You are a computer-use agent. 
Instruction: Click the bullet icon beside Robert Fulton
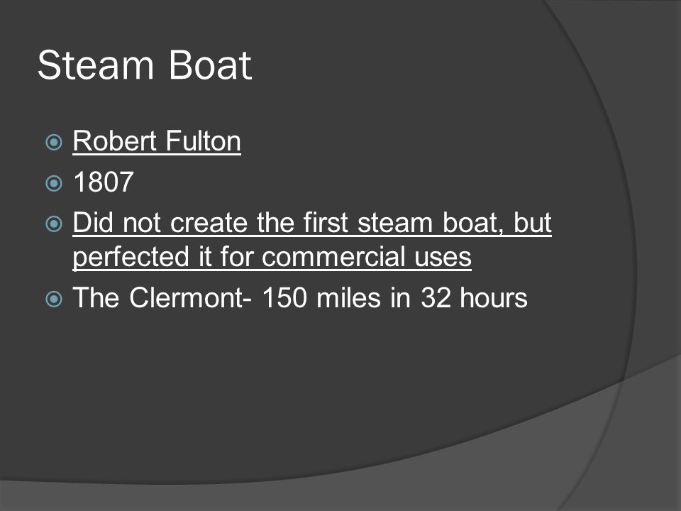[54, 142]
